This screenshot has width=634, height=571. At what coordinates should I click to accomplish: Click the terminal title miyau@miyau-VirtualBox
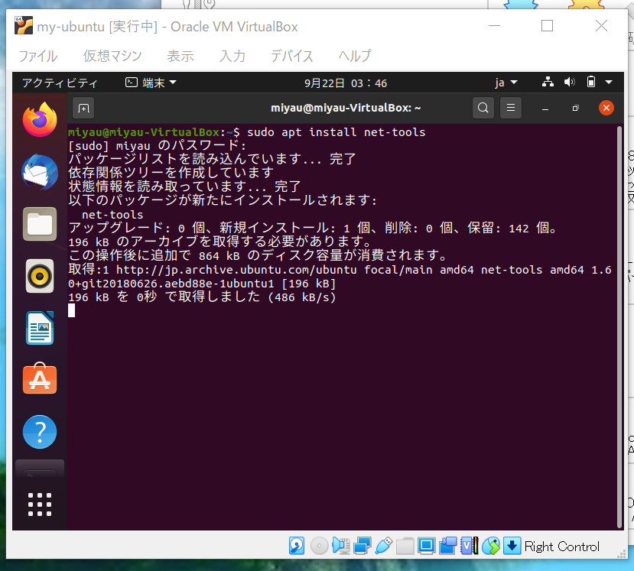tap(346, 108)
